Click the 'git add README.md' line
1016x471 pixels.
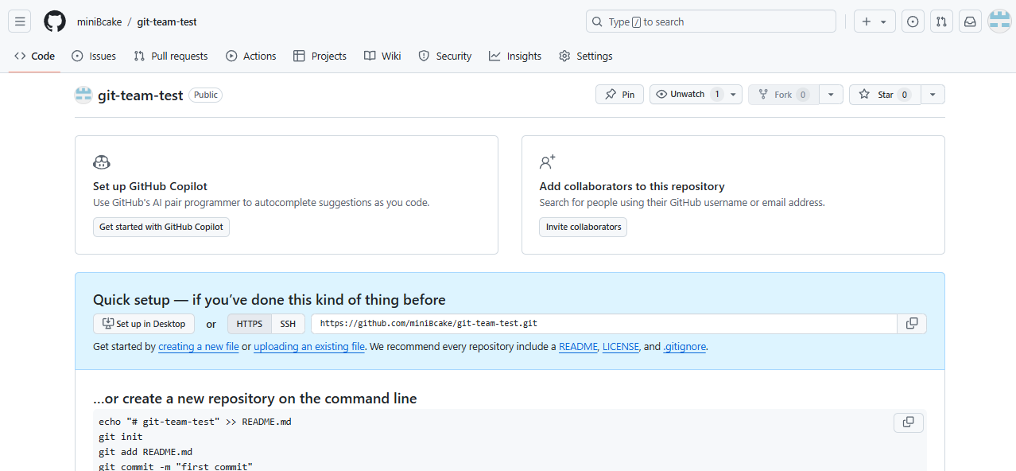[145, 452]
